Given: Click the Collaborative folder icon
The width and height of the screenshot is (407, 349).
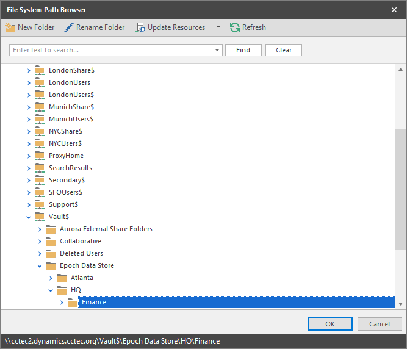Looking at the screenshot, I should click(51, 242).
